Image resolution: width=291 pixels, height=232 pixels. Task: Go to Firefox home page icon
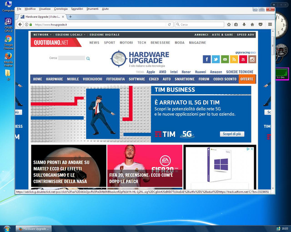tap(252, 24)
